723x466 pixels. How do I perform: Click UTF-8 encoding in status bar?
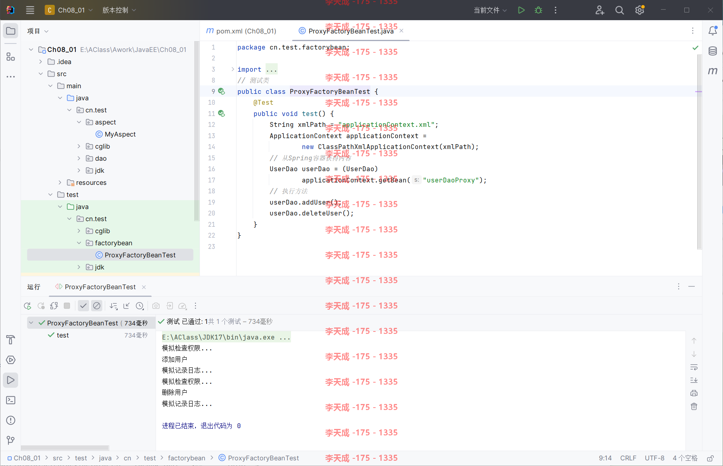coord(654,458)
